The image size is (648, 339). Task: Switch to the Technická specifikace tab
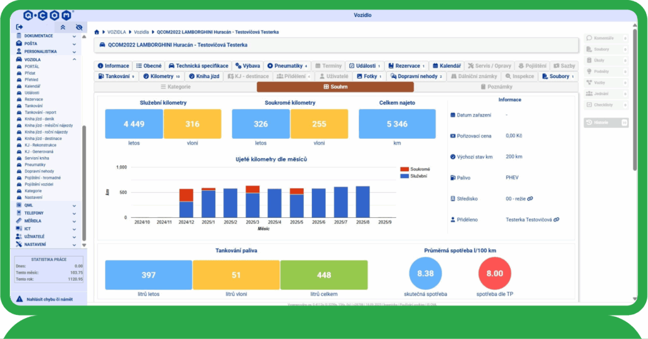tap(198, 66)
